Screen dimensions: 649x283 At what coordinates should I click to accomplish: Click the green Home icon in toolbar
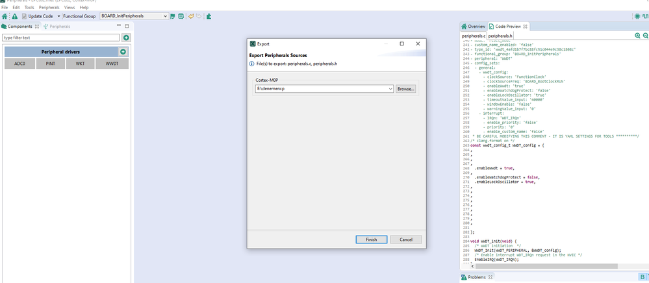point(5,16)
